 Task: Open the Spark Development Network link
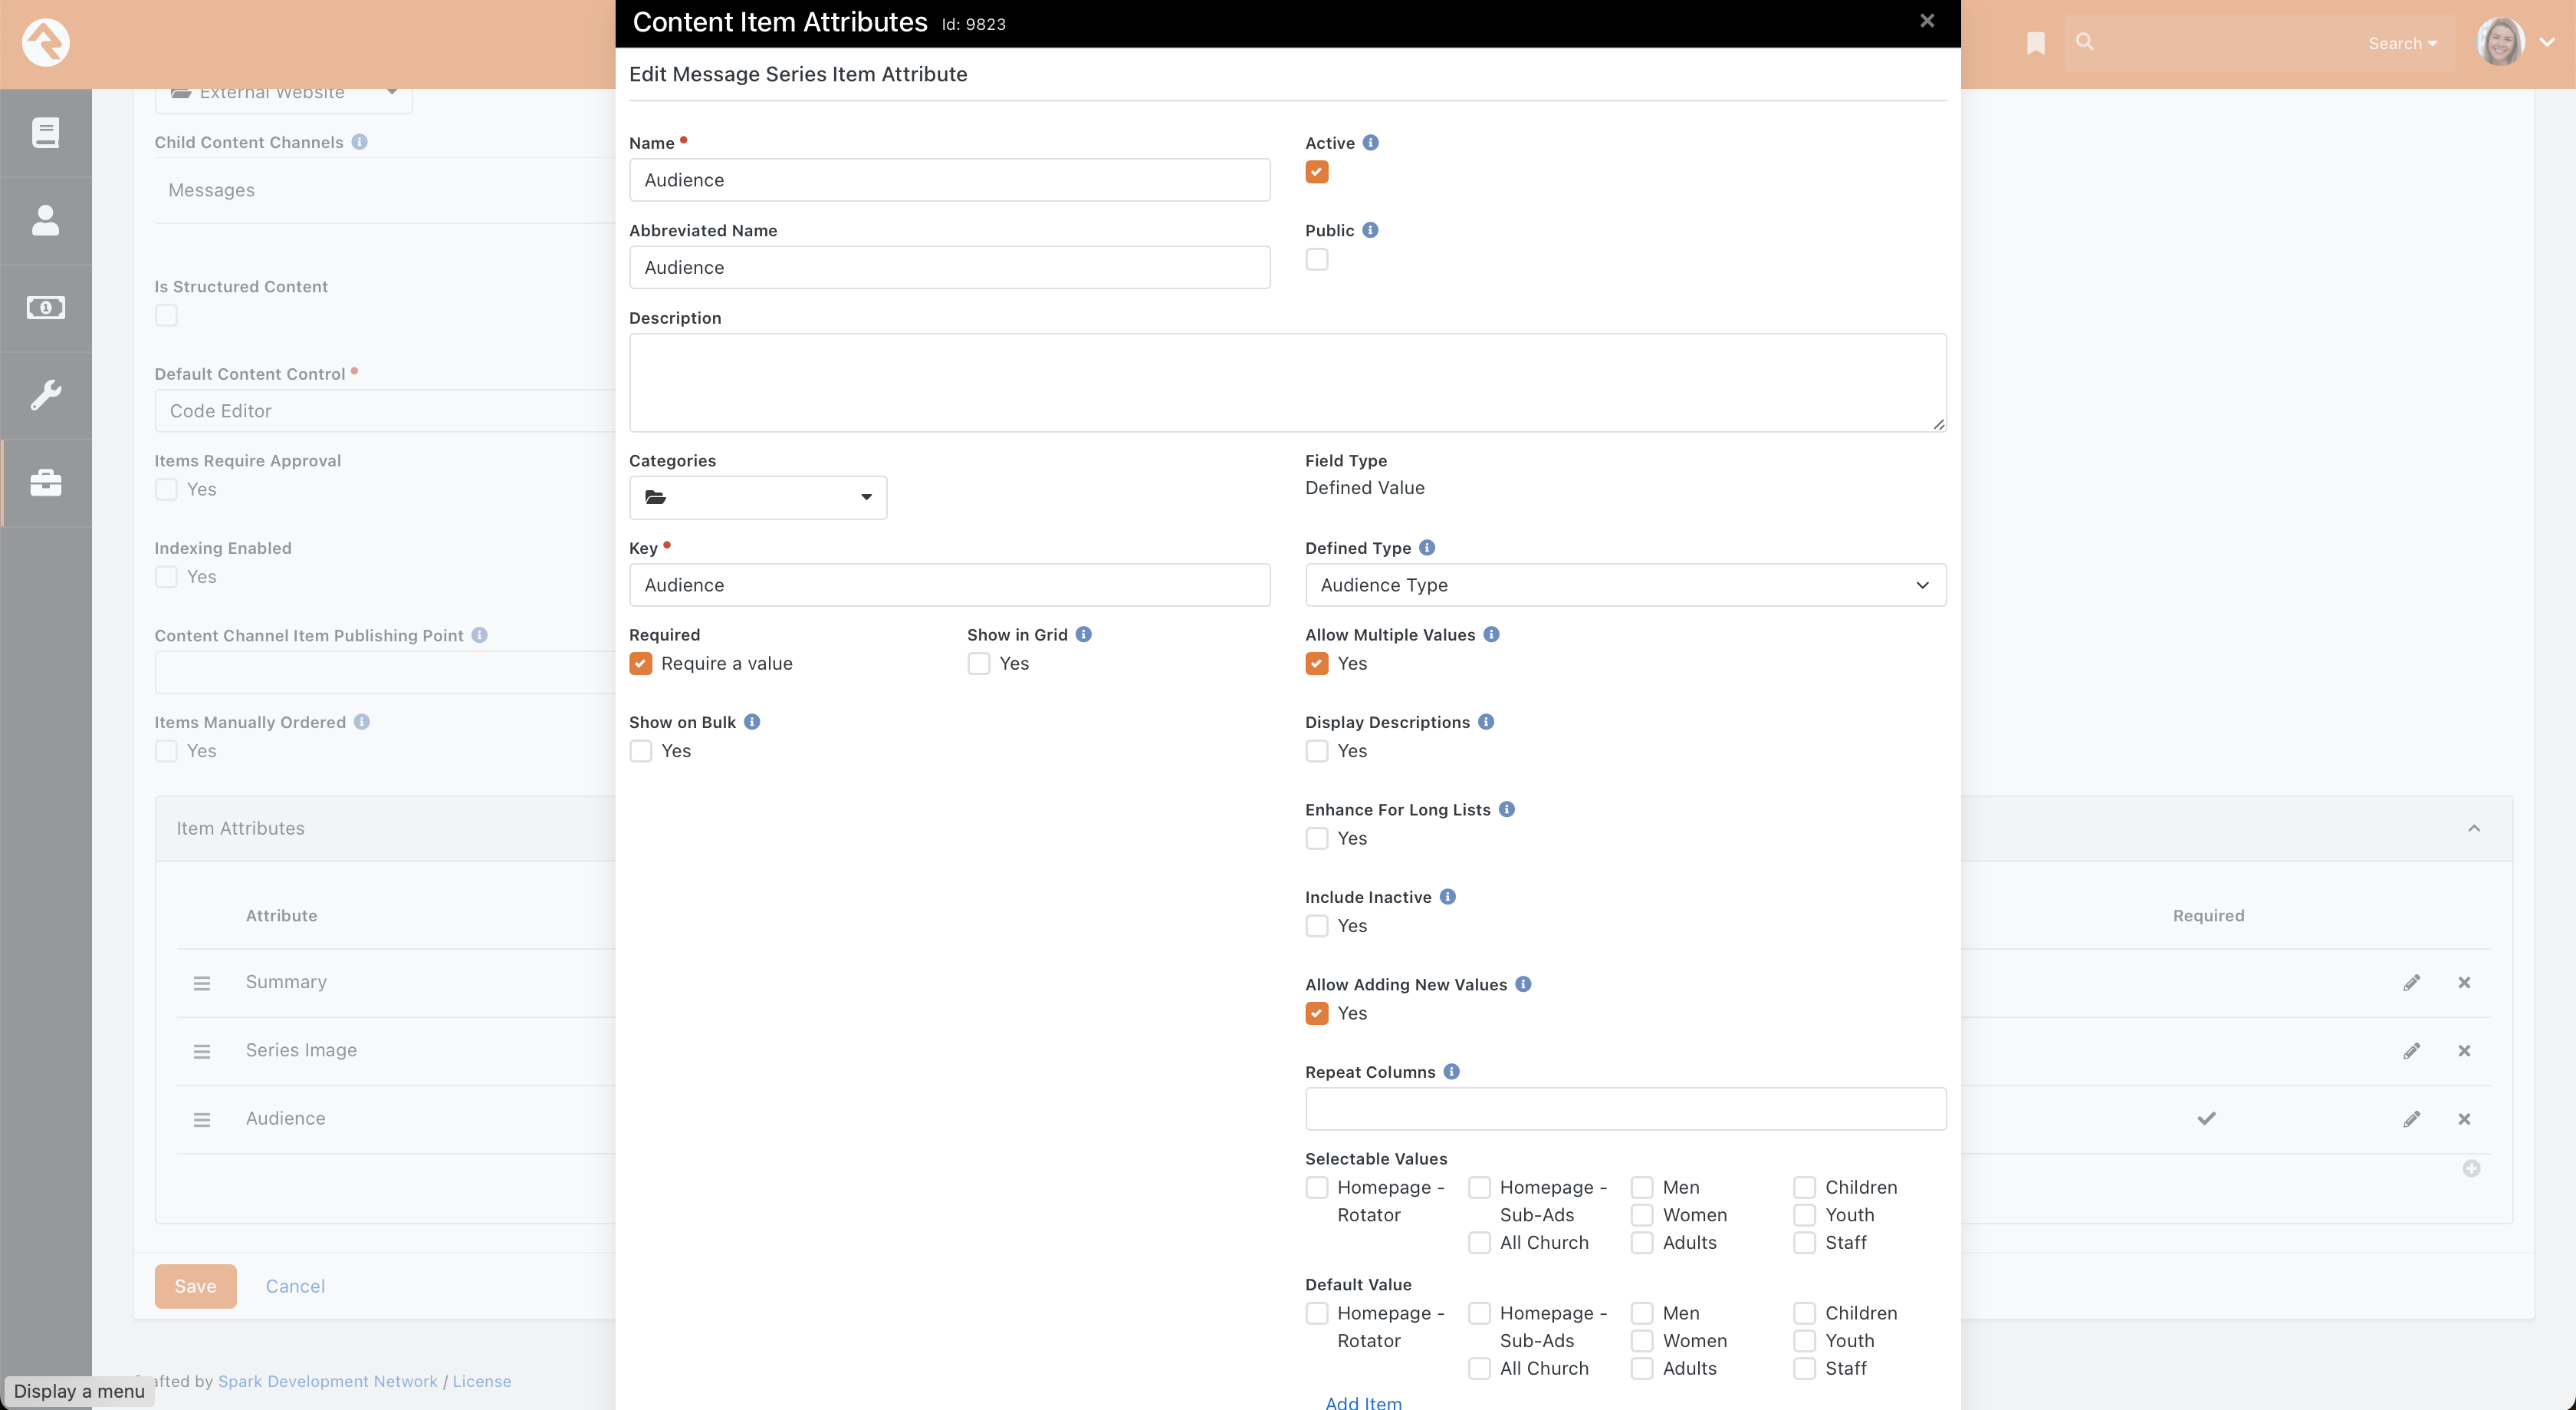327,1381
